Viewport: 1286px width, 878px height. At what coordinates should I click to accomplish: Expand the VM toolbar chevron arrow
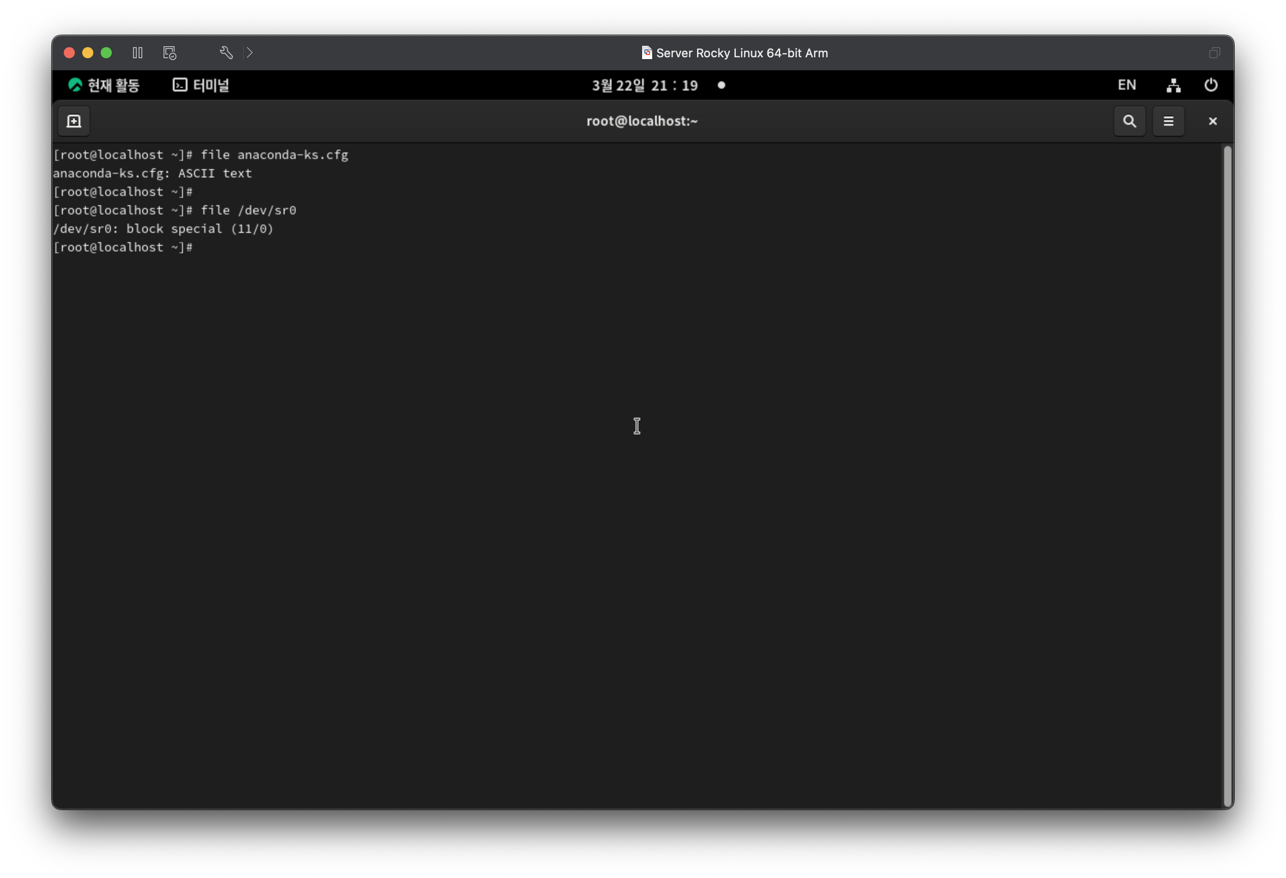tap(249, 53)
